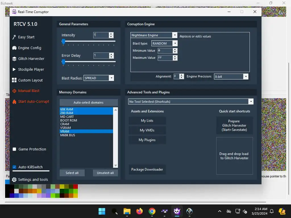Select the CRAM memory domain

(x=86, y=124)
